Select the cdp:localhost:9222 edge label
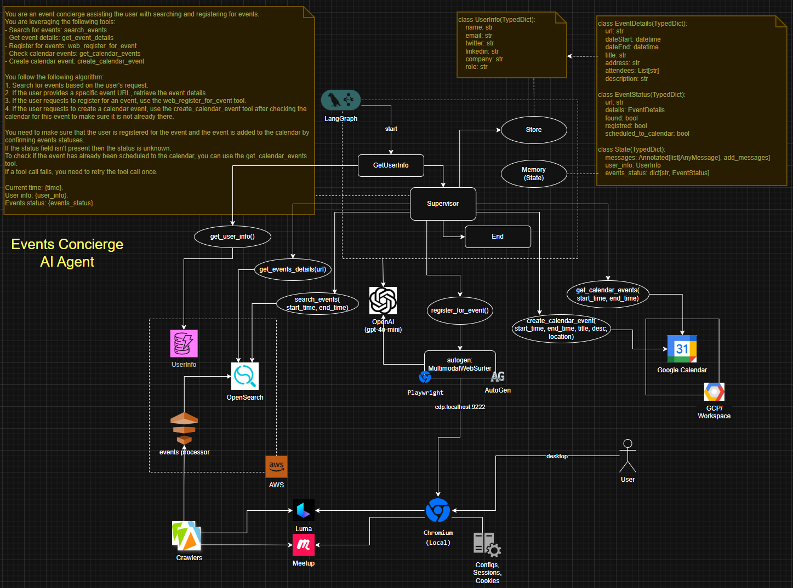Image resolution: width=793 pixels, height=588 pixels. tap(460, 407)
